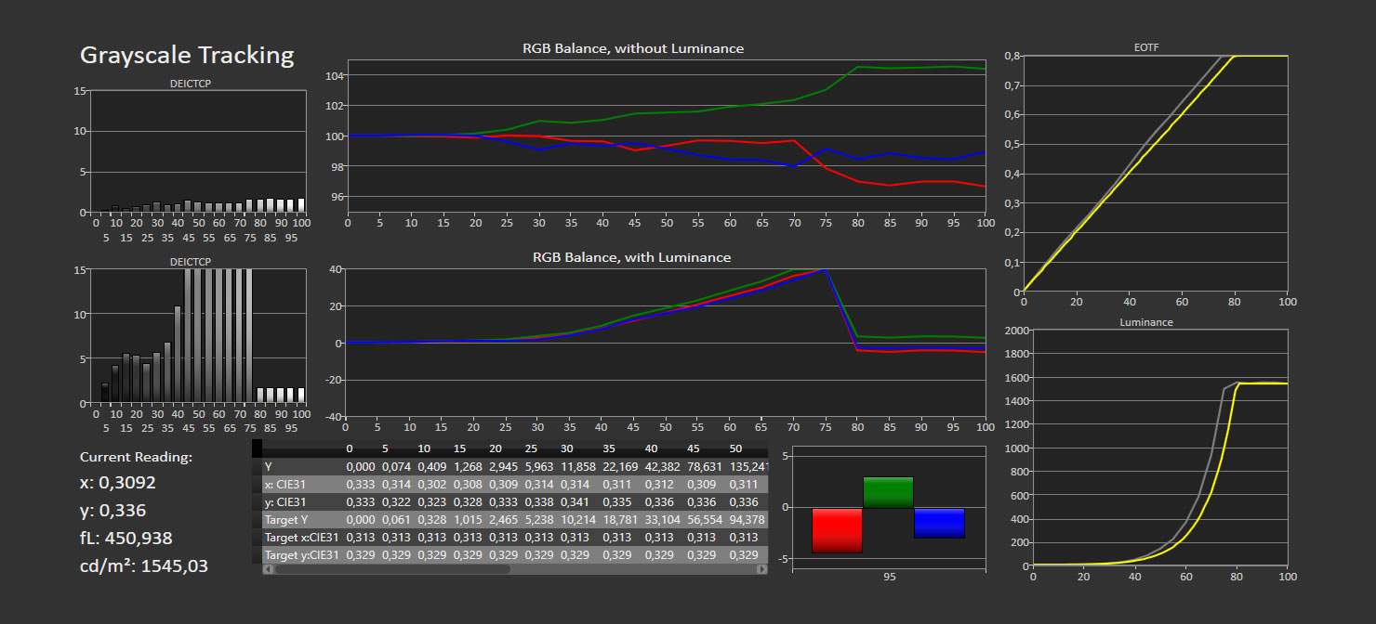Click the Target Y cell 2,465

[503, 519]
